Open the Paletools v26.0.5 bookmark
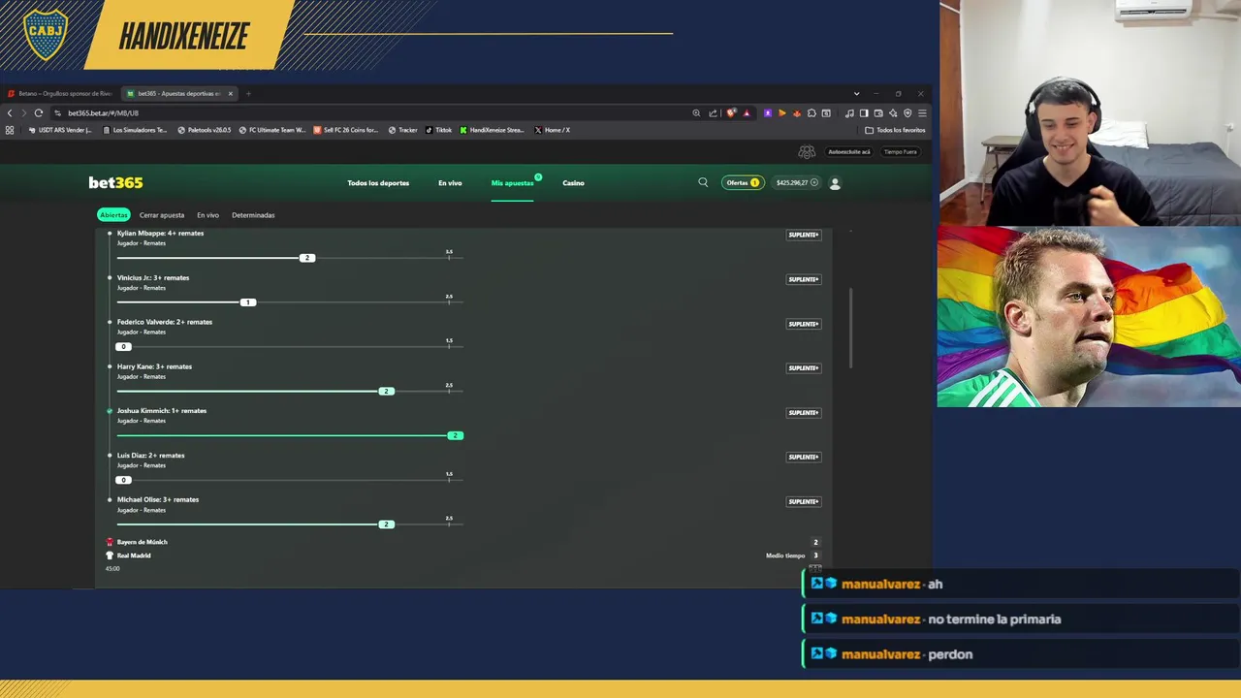Screen dimensions: 1241x698 click(x=204, y=130)
